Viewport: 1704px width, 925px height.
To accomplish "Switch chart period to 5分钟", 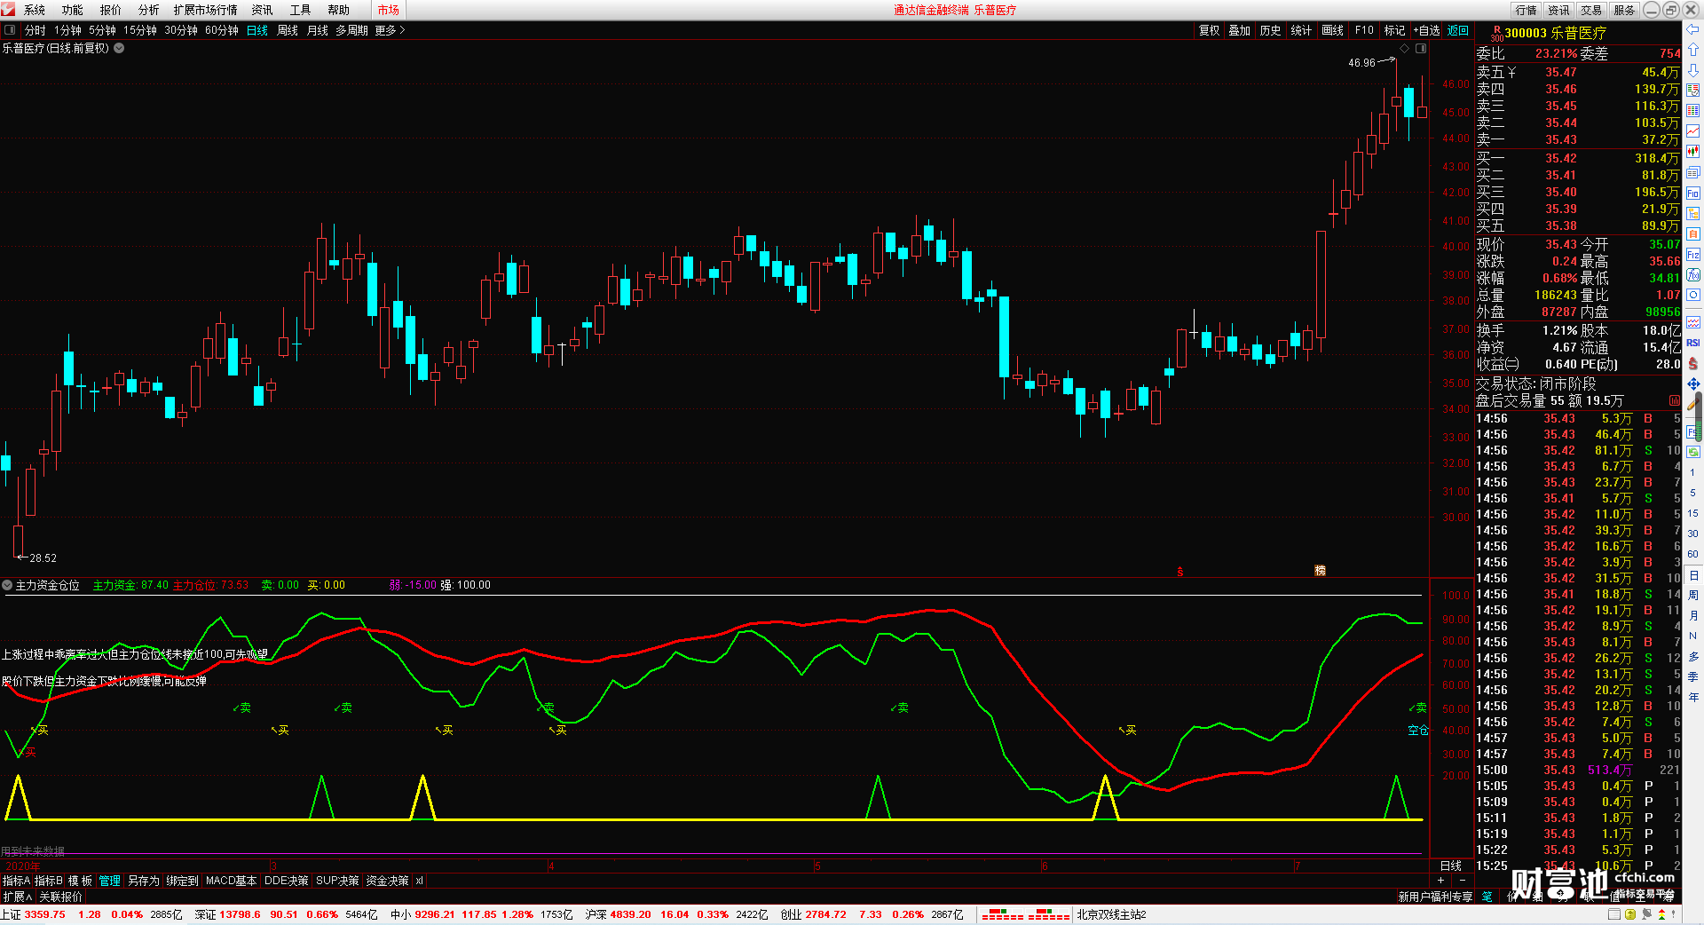I will pyautogui.click(x=102, y=30).
